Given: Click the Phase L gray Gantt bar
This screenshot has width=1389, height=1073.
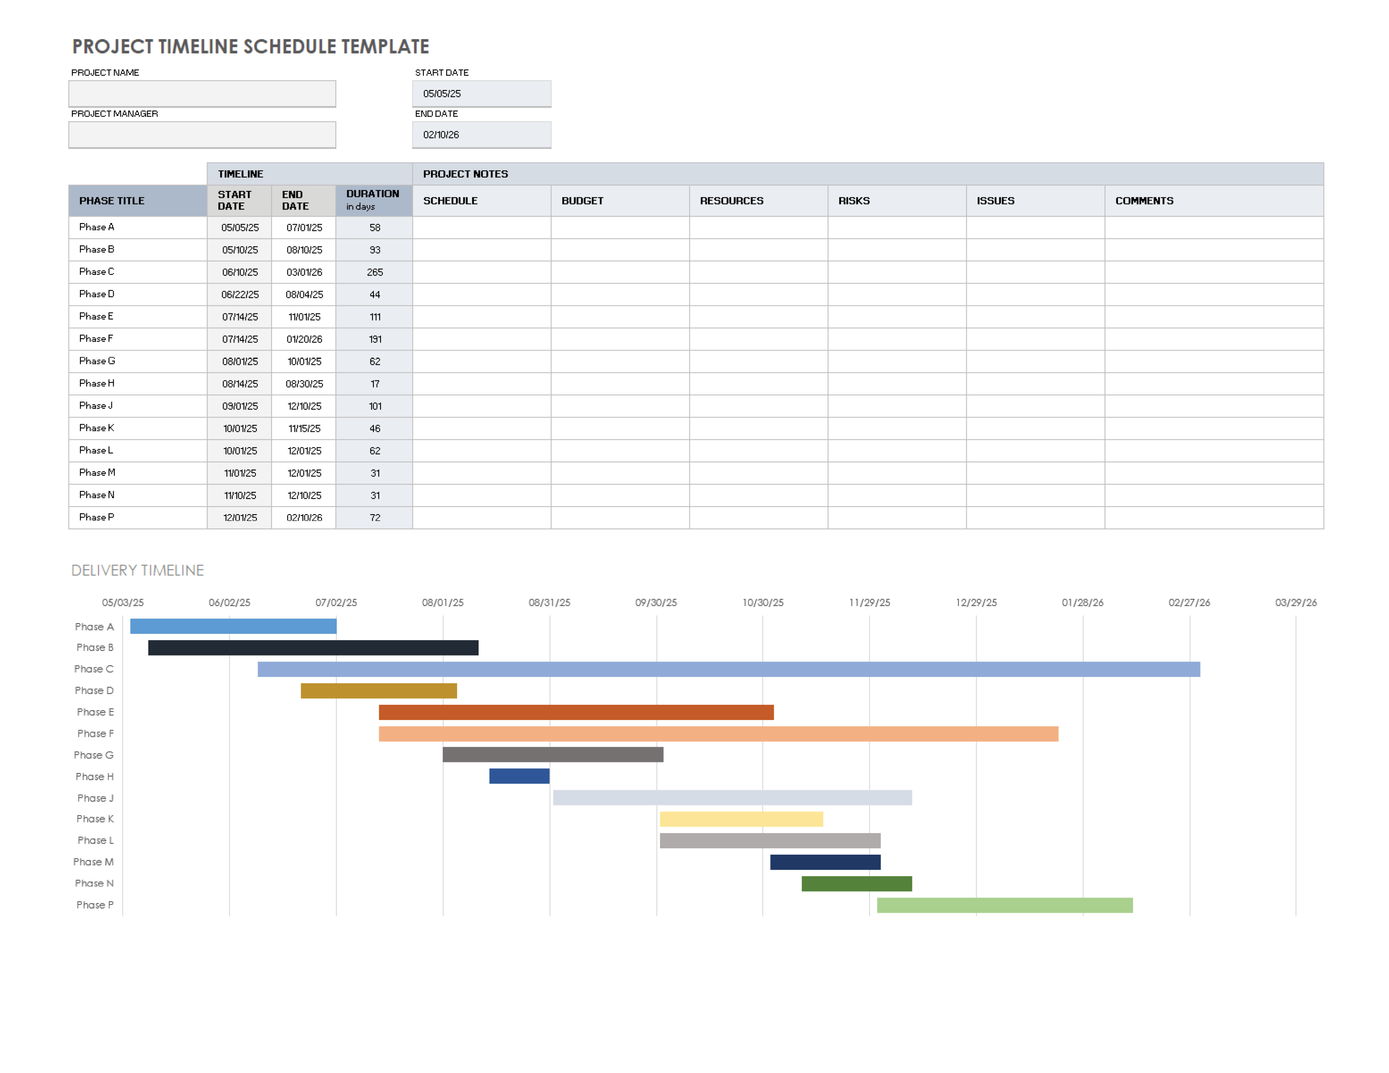Looking at the screenshot, I should (x=769, y=841).
